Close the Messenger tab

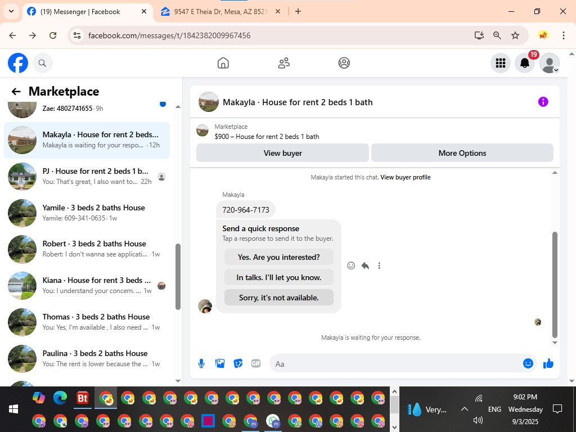pos(144,11)
